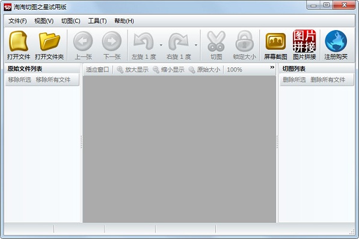Rotate left with 左旋 1 度 icon
The width and height of the screenshot is (359, 239).
144,41
